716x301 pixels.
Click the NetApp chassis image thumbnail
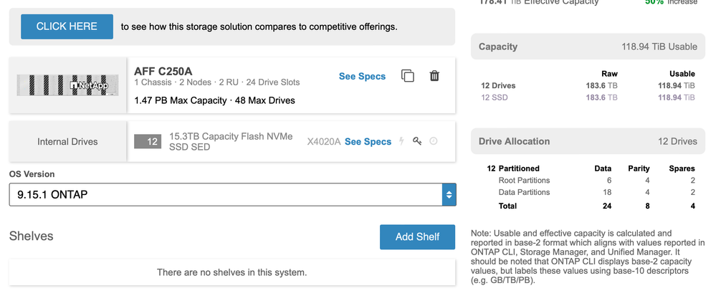69,85
